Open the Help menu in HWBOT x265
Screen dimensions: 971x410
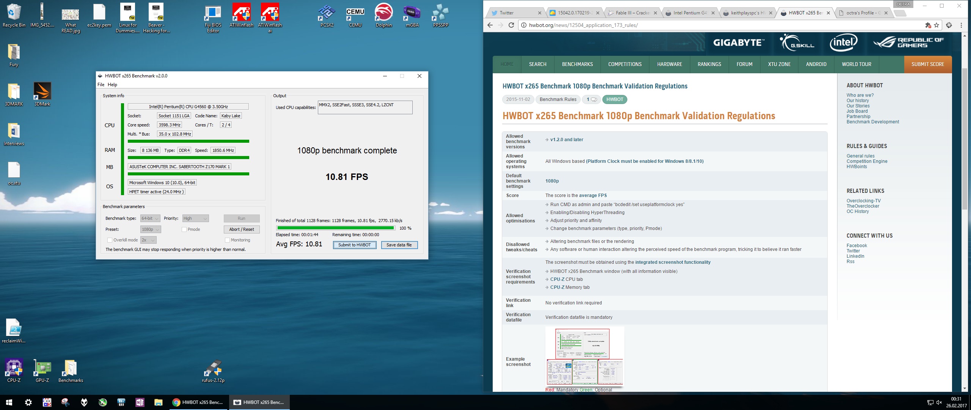[x=112, y=85]
